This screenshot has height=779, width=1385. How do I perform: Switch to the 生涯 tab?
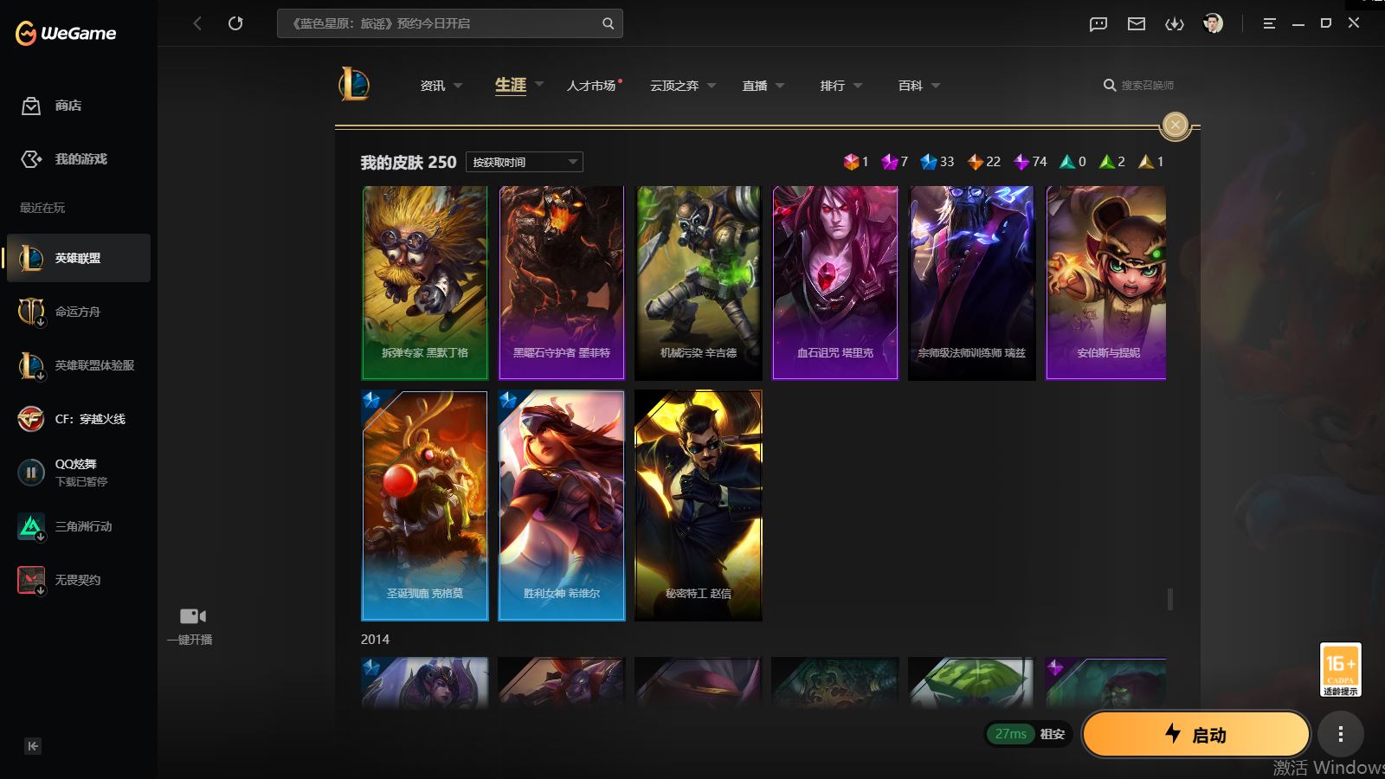(x=511, y=85)
